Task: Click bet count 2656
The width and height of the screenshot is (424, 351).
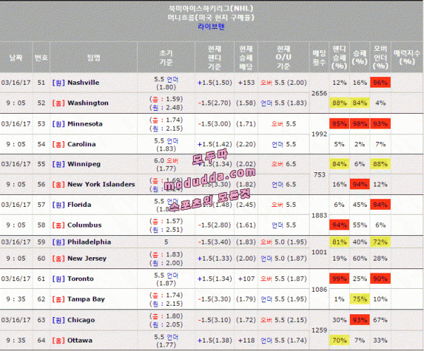Action: click(319, 93)
